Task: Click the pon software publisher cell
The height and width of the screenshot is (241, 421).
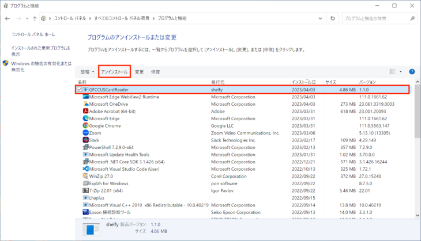Action: pyautogui.click(x=224, y=183)
